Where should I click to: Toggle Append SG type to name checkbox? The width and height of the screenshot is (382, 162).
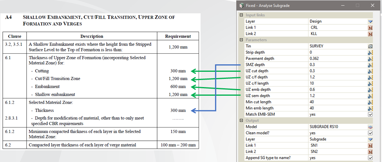370,158
